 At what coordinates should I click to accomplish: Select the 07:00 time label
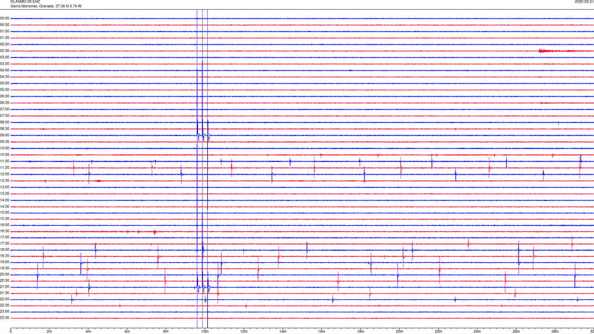(5, 109)
